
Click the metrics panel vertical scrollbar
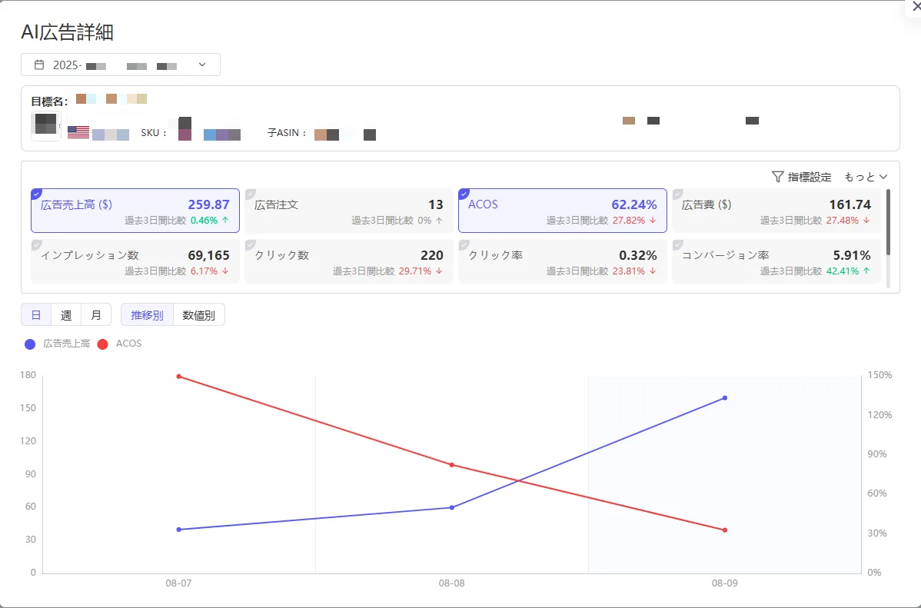(x=888, y=222)
